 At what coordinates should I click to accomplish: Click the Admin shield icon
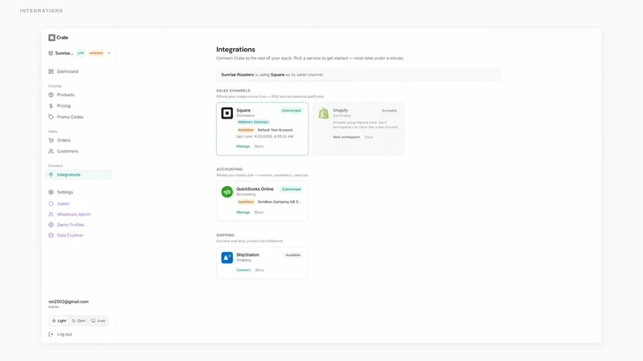51,204
